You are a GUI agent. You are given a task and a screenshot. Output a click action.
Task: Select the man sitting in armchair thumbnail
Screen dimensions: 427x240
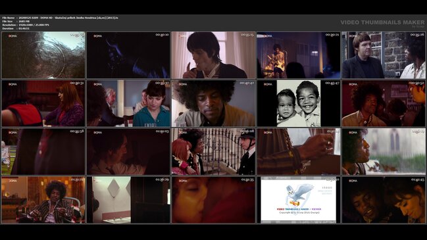point(43,200)
